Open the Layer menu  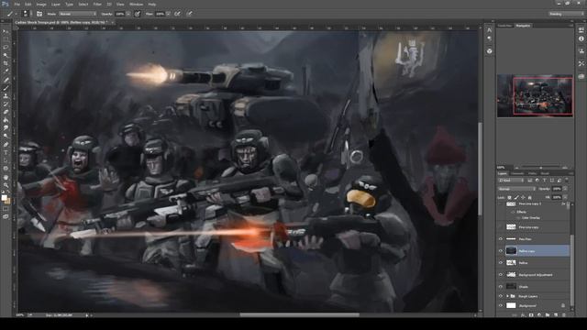[x=56, y=5]
